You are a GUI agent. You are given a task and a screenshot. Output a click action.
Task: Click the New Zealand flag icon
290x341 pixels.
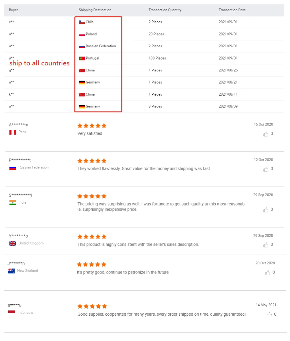point(11,271)
